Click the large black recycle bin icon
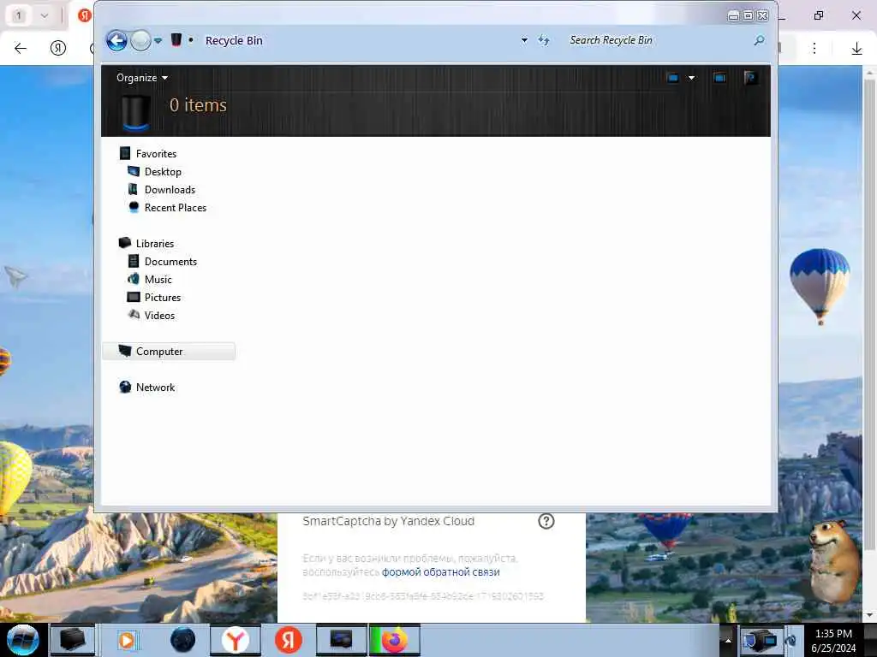Image resolution: width=877 pixels, height=657 pixels. 135,112
